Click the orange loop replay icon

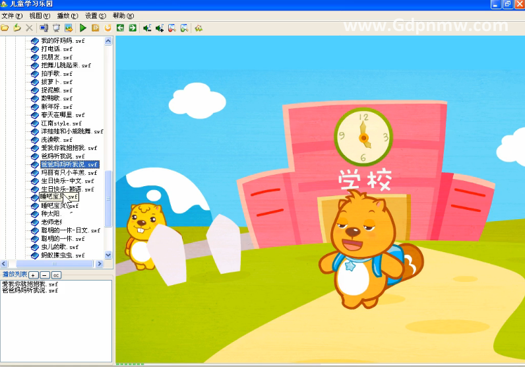pyautogui.click(x=108, y=28)
